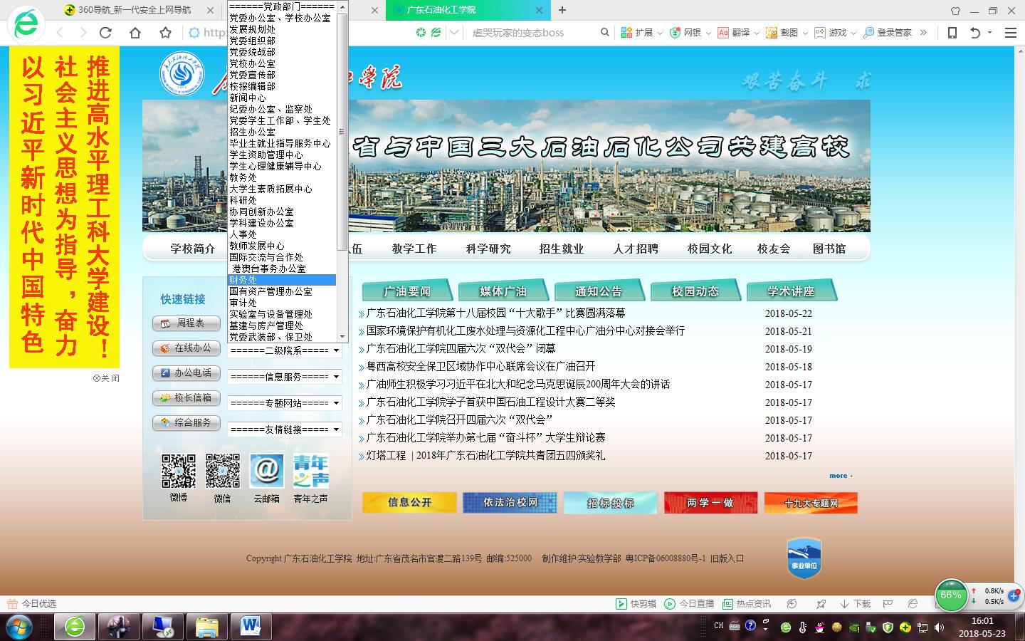The image size is (1025, 641).
Task: Click the 事业单位 badge icon
Action: pos(804,558)
